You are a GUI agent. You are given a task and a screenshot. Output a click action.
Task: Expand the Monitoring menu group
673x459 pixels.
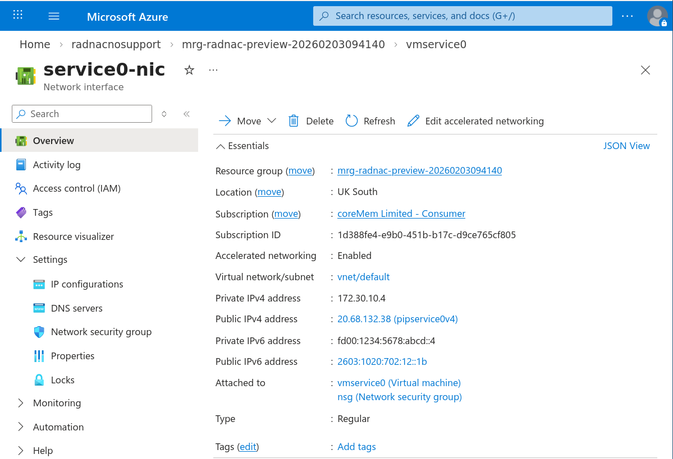click(x=21, y=403)
